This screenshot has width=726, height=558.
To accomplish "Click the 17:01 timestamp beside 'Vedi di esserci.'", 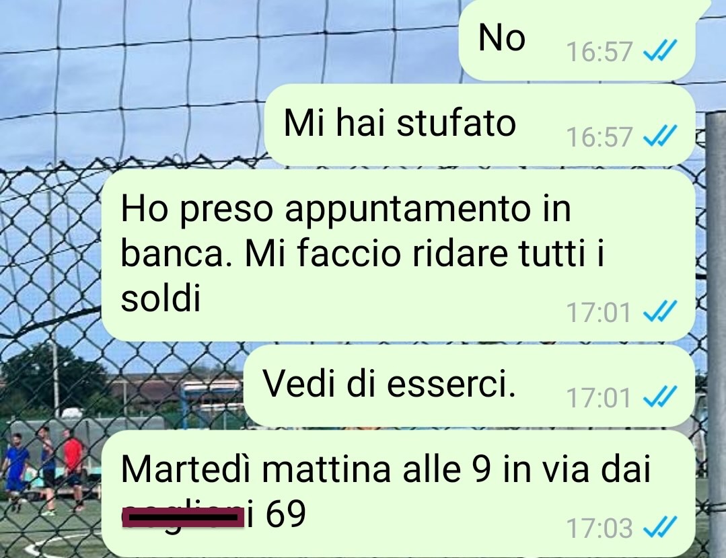I will tap(599, 398).
